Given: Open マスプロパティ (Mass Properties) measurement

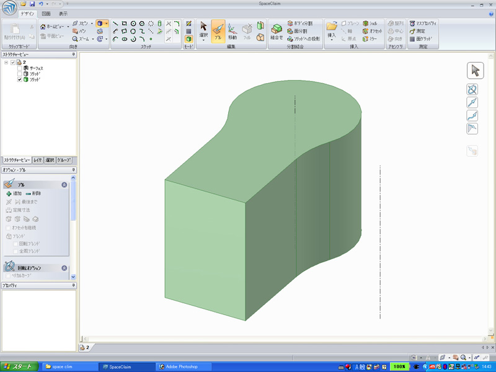Looking at the screenshot, I should [x=423, y=23].
